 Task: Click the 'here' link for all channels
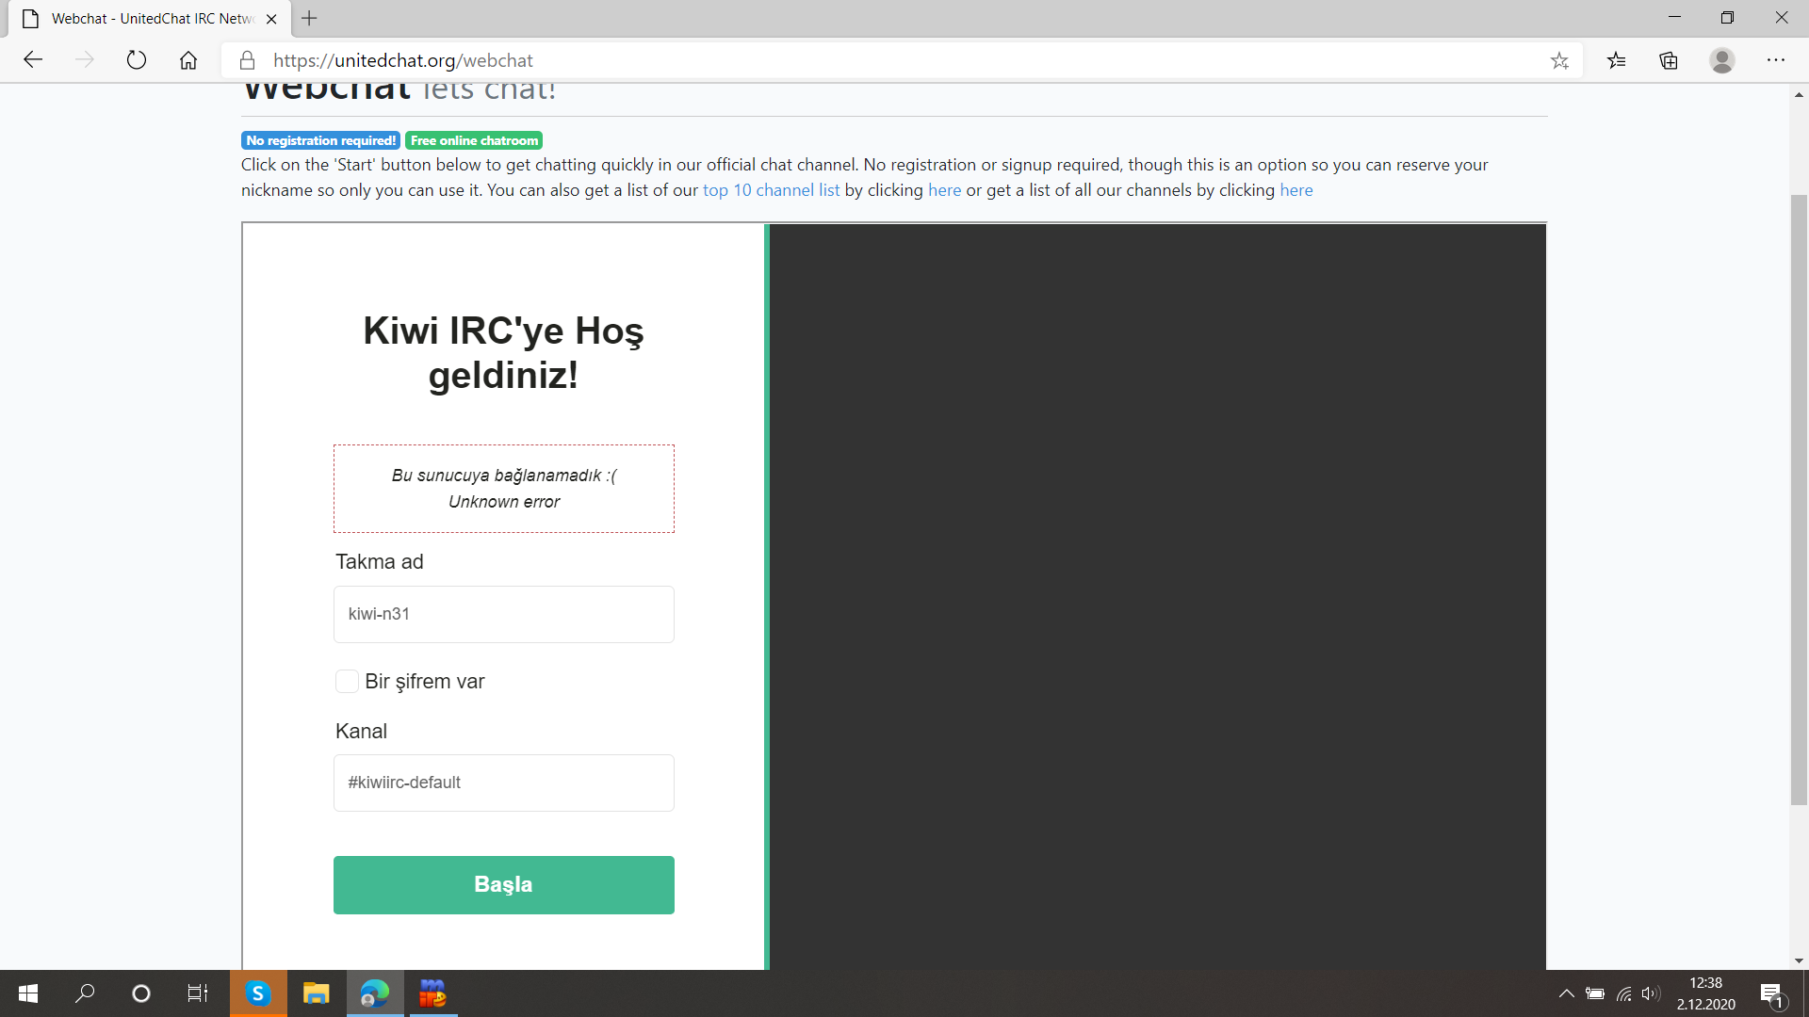1296,190
